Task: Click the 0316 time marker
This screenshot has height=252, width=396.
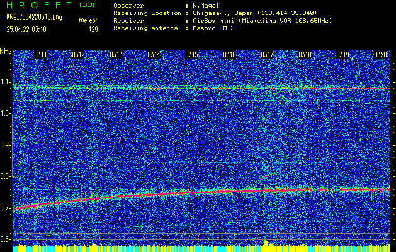Action: (229, 55)
